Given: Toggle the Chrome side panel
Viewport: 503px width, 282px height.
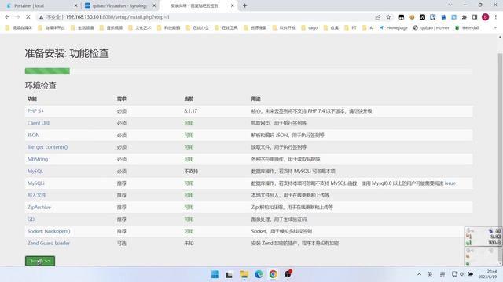Looking at the screenshot, I should pyautogui.click(x=475, y=17).
